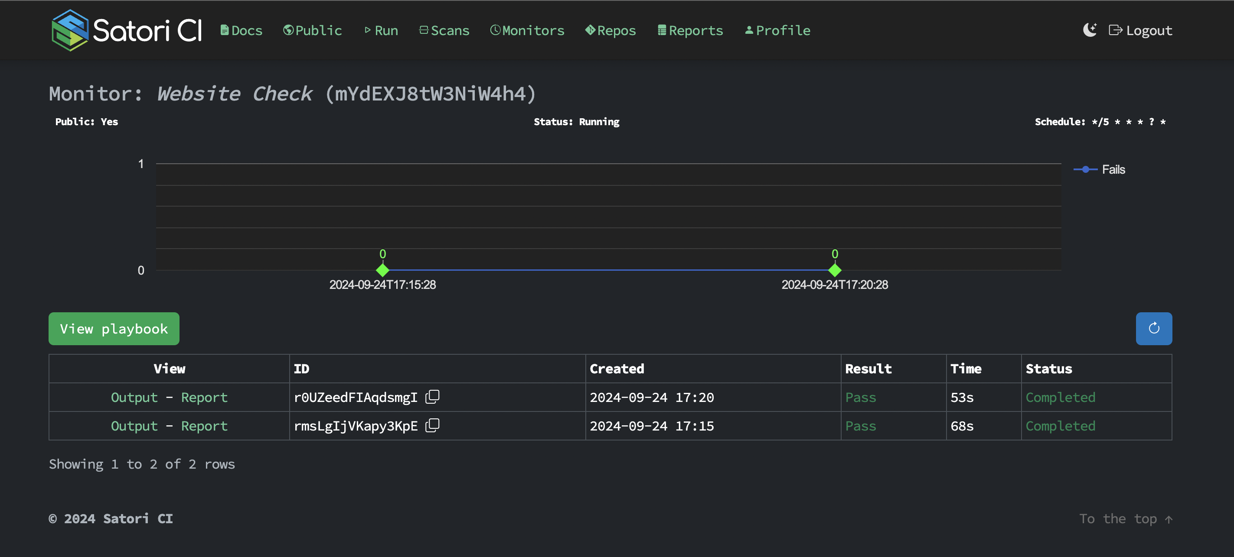
Task: Click Pass result in 17:15 row
Action: 860,426
